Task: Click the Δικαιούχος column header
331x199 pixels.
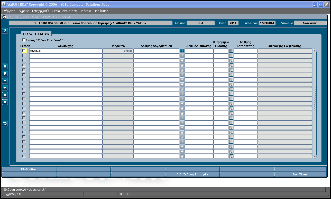Action: click(x=66, y=46)
